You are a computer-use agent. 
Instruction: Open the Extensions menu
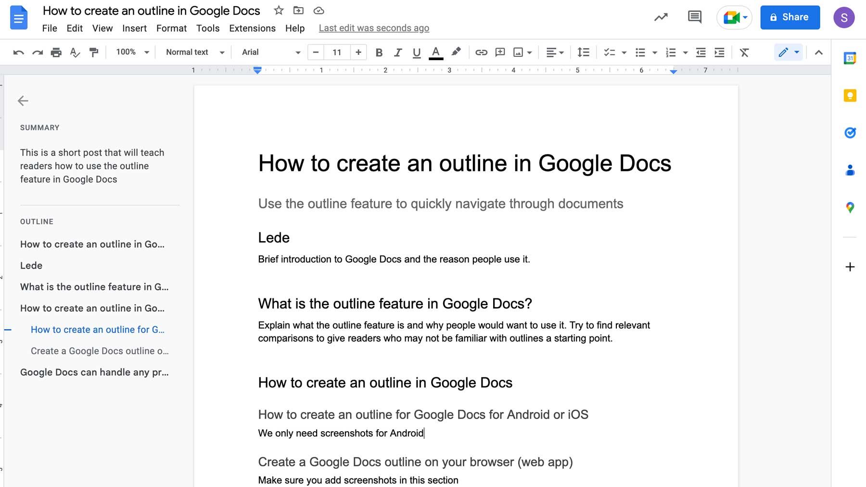tap(252, 28)
